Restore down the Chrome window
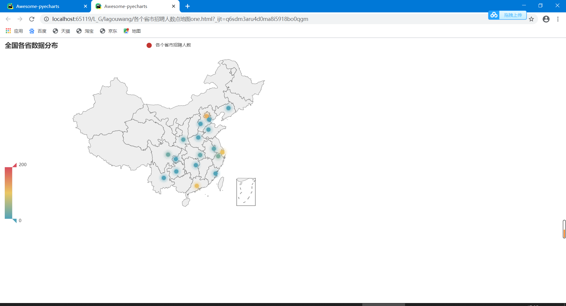The height and width of the screenshot is (306, 566). pyautogui.click(x=540, y=5)
